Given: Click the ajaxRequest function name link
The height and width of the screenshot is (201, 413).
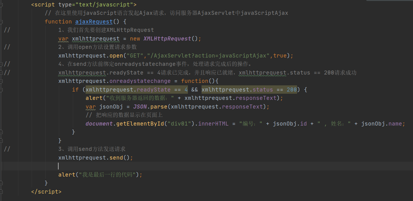Looking at the screenshot, I should pyautogui.click(x=94, y=22).
